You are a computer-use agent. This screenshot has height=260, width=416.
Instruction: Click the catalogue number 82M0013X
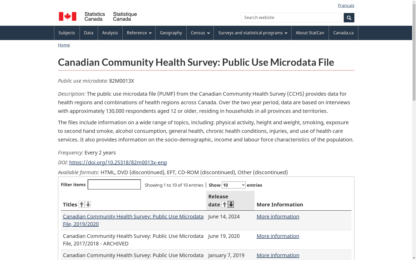(122, 81)
